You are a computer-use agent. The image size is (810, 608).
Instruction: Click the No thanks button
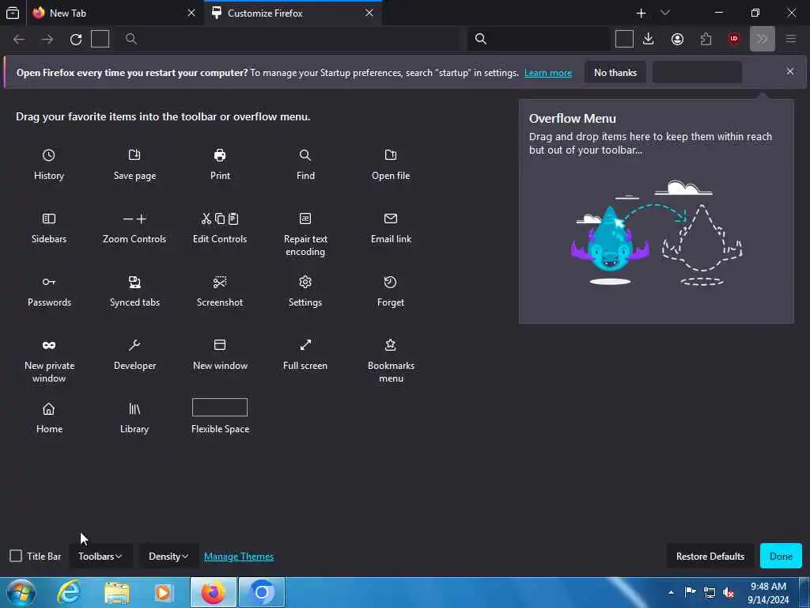pyautogui.click(x=615, y=73)
